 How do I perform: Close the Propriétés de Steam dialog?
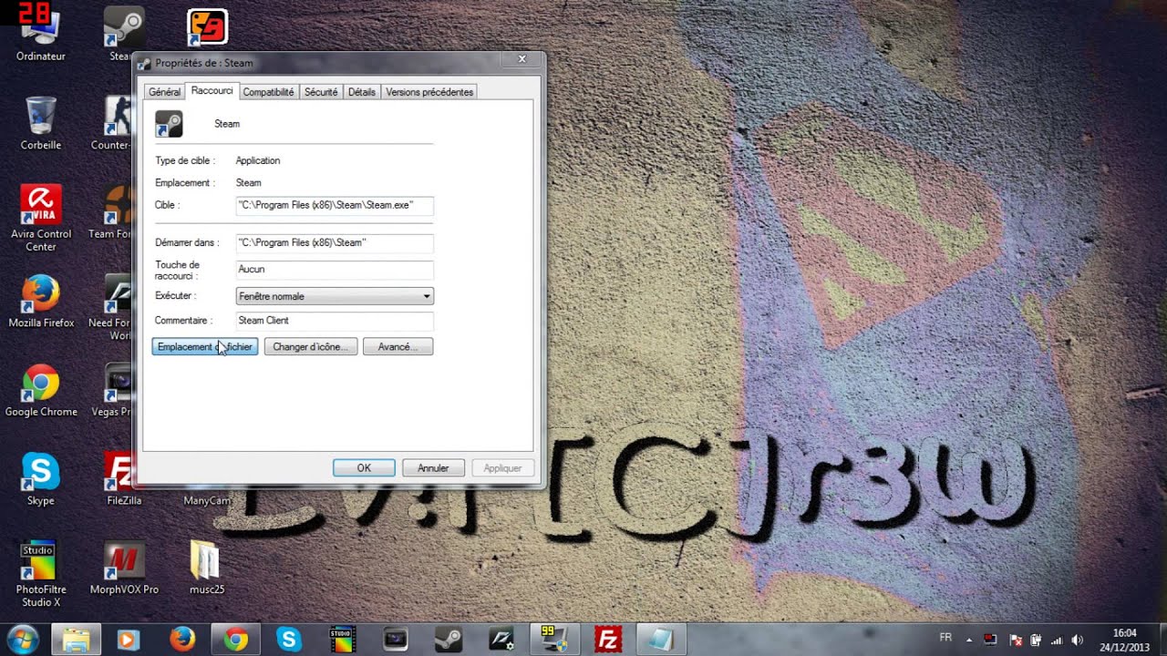tap(522, 59)
